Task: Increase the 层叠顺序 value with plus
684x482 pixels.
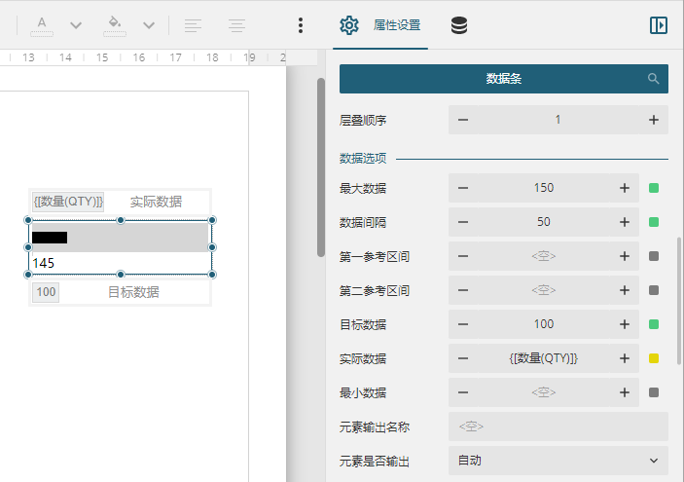Action: pos(653,120)
